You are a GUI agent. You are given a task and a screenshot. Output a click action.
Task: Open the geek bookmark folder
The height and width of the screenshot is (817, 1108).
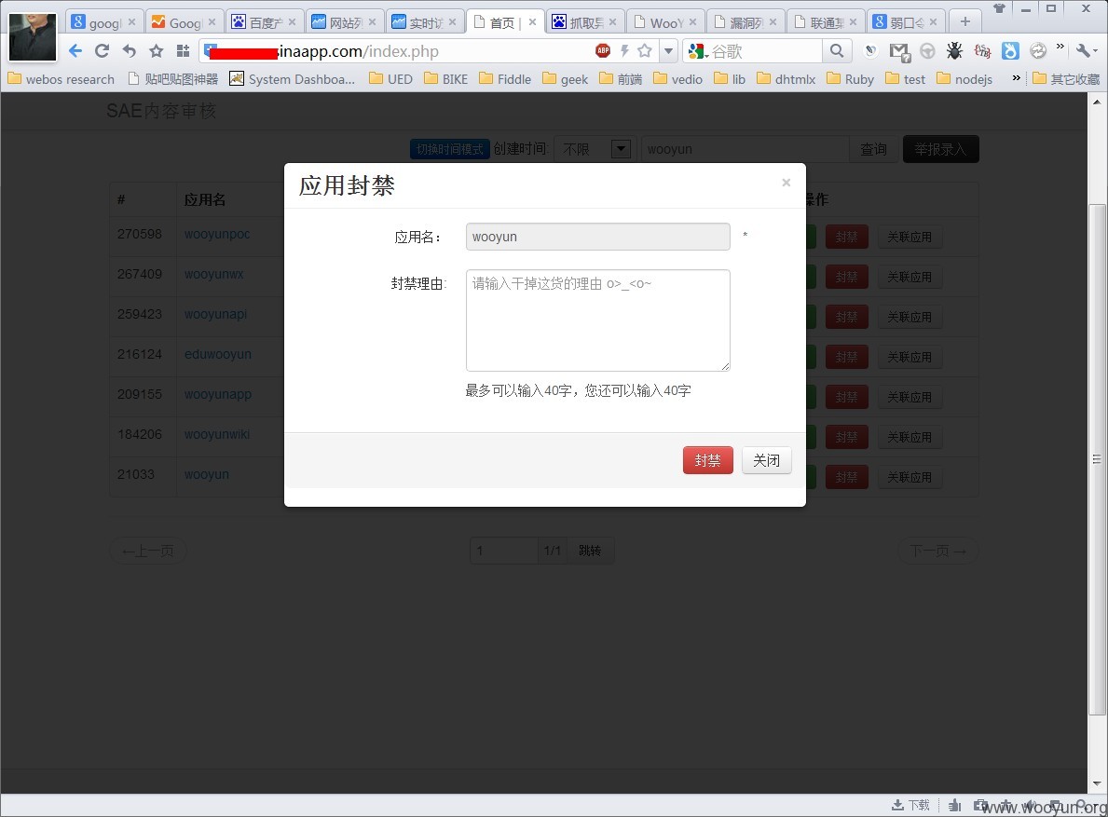pos(566,79)
